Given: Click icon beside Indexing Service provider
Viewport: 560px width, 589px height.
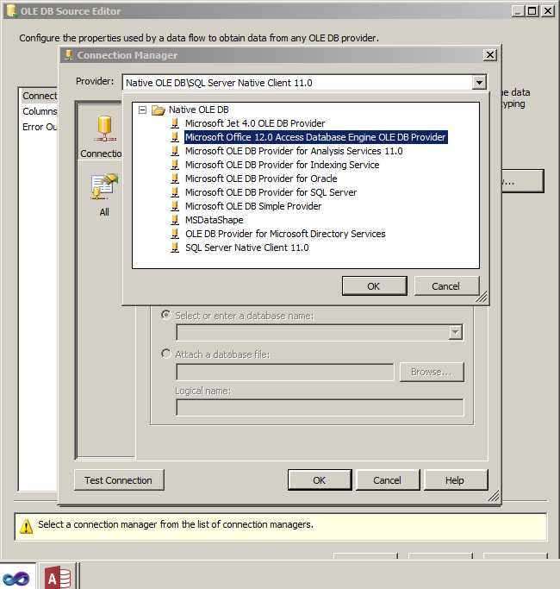Looking at the screenshot, I should tap(175, 165).
